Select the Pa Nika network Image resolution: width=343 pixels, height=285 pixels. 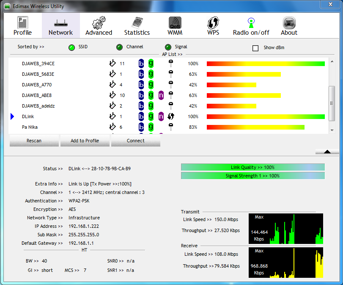pyautogui.click(x=30, y=127)
